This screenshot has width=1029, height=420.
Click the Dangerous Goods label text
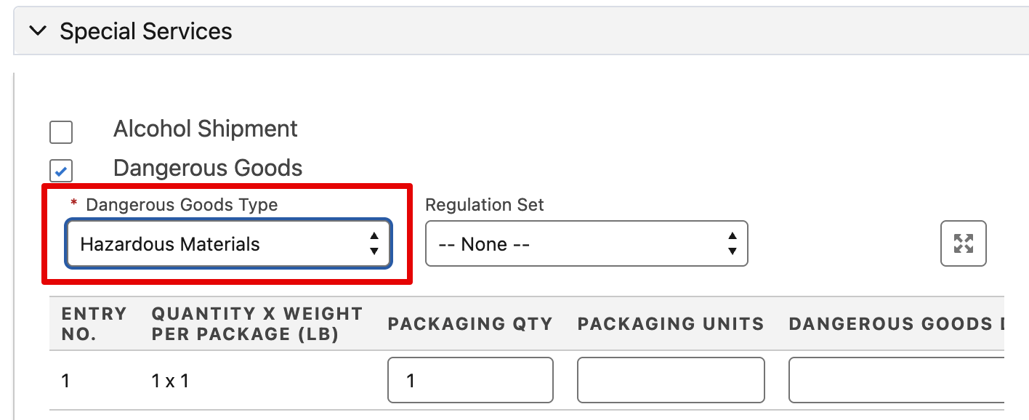(x=208, y=168)
